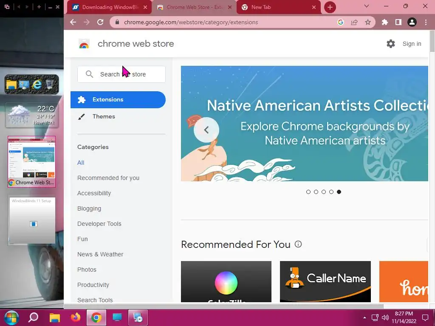Close the Chrome Web Store tab
The height and width of the screenshot is (326, 435).
(x=230, y=7)
